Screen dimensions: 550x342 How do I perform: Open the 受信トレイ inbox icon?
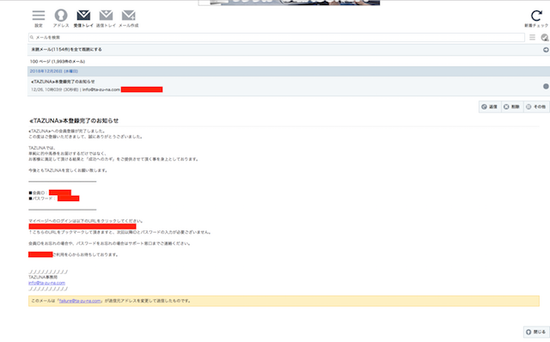83,15
